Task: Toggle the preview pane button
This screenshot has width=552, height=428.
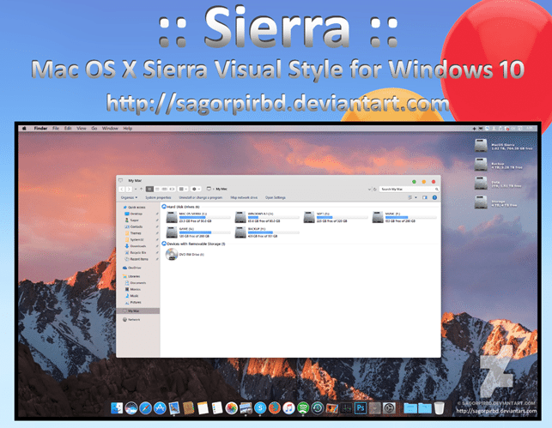Action: pyautogui.click(x=425, y=197)
